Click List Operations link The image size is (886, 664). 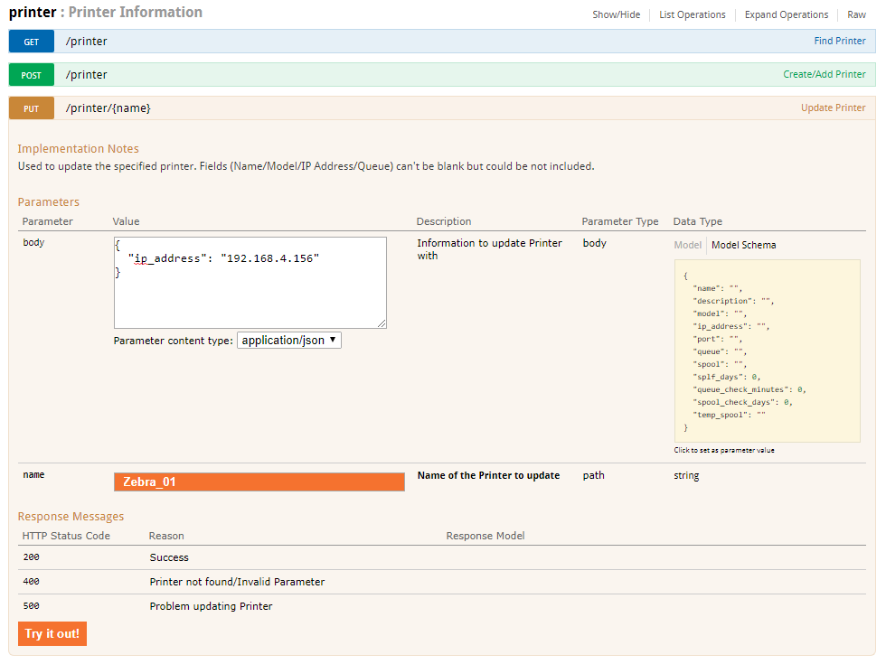tap(693, 14)
